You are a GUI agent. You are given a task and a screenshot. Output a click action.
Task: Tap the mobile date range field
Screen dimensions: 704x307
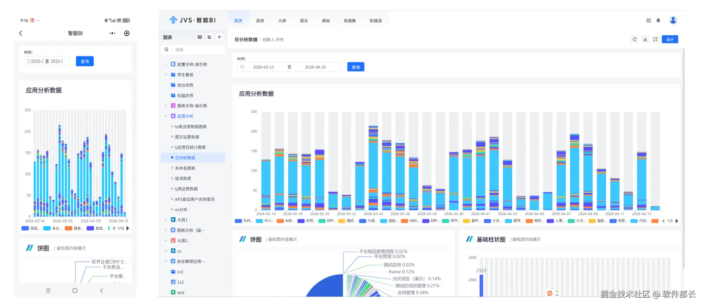pos(47,61)
